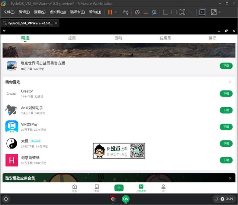This screenshot has height=205, width=238.
Task: Download Anki划词助手
Action: coord(226,110)
